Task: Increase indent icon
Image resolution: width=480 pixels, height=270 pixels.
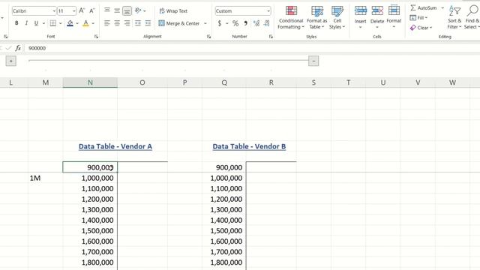Action: (148, 23)
